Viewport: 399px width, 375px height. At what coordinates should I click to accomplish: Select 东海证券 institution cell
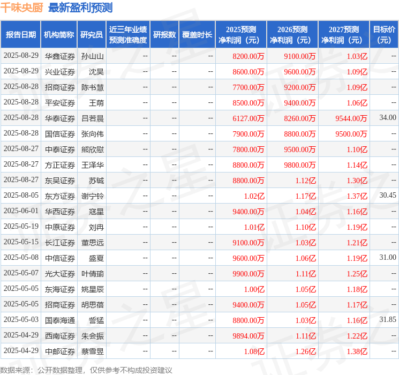tap(60, 289)
